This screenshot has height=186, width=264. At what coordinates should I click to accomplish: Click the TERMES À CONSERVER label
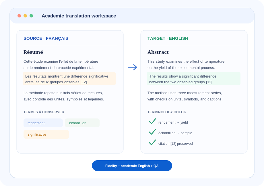point(44,112)
